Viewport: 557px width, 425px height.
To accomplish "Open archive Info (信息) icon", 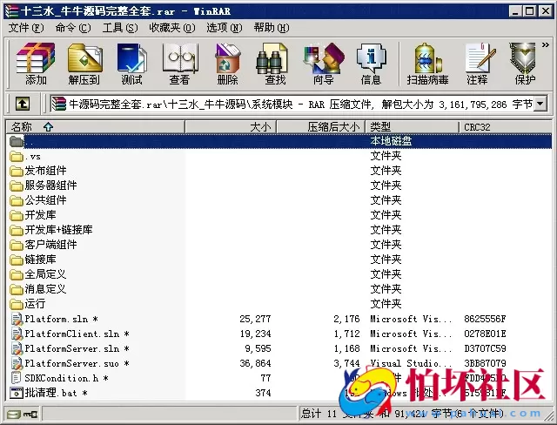I will point(371,64).
